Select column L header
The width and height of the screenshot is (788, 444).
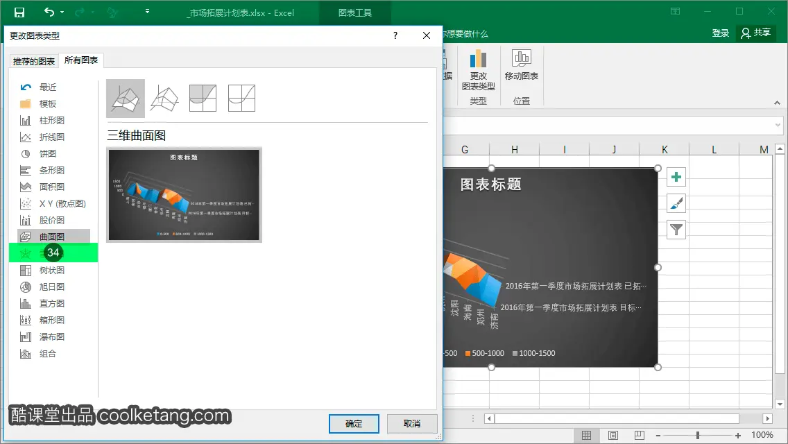[x=714, y=149]
